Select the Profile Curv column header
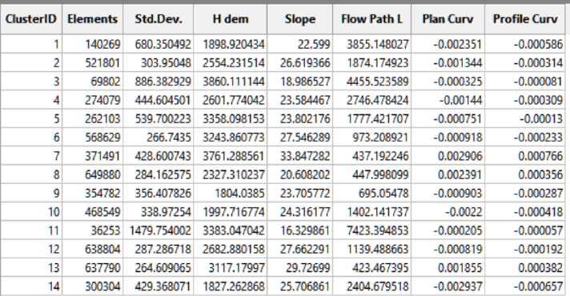The height and width of the screenshot is (296, 570). click(x=525, y=19)
